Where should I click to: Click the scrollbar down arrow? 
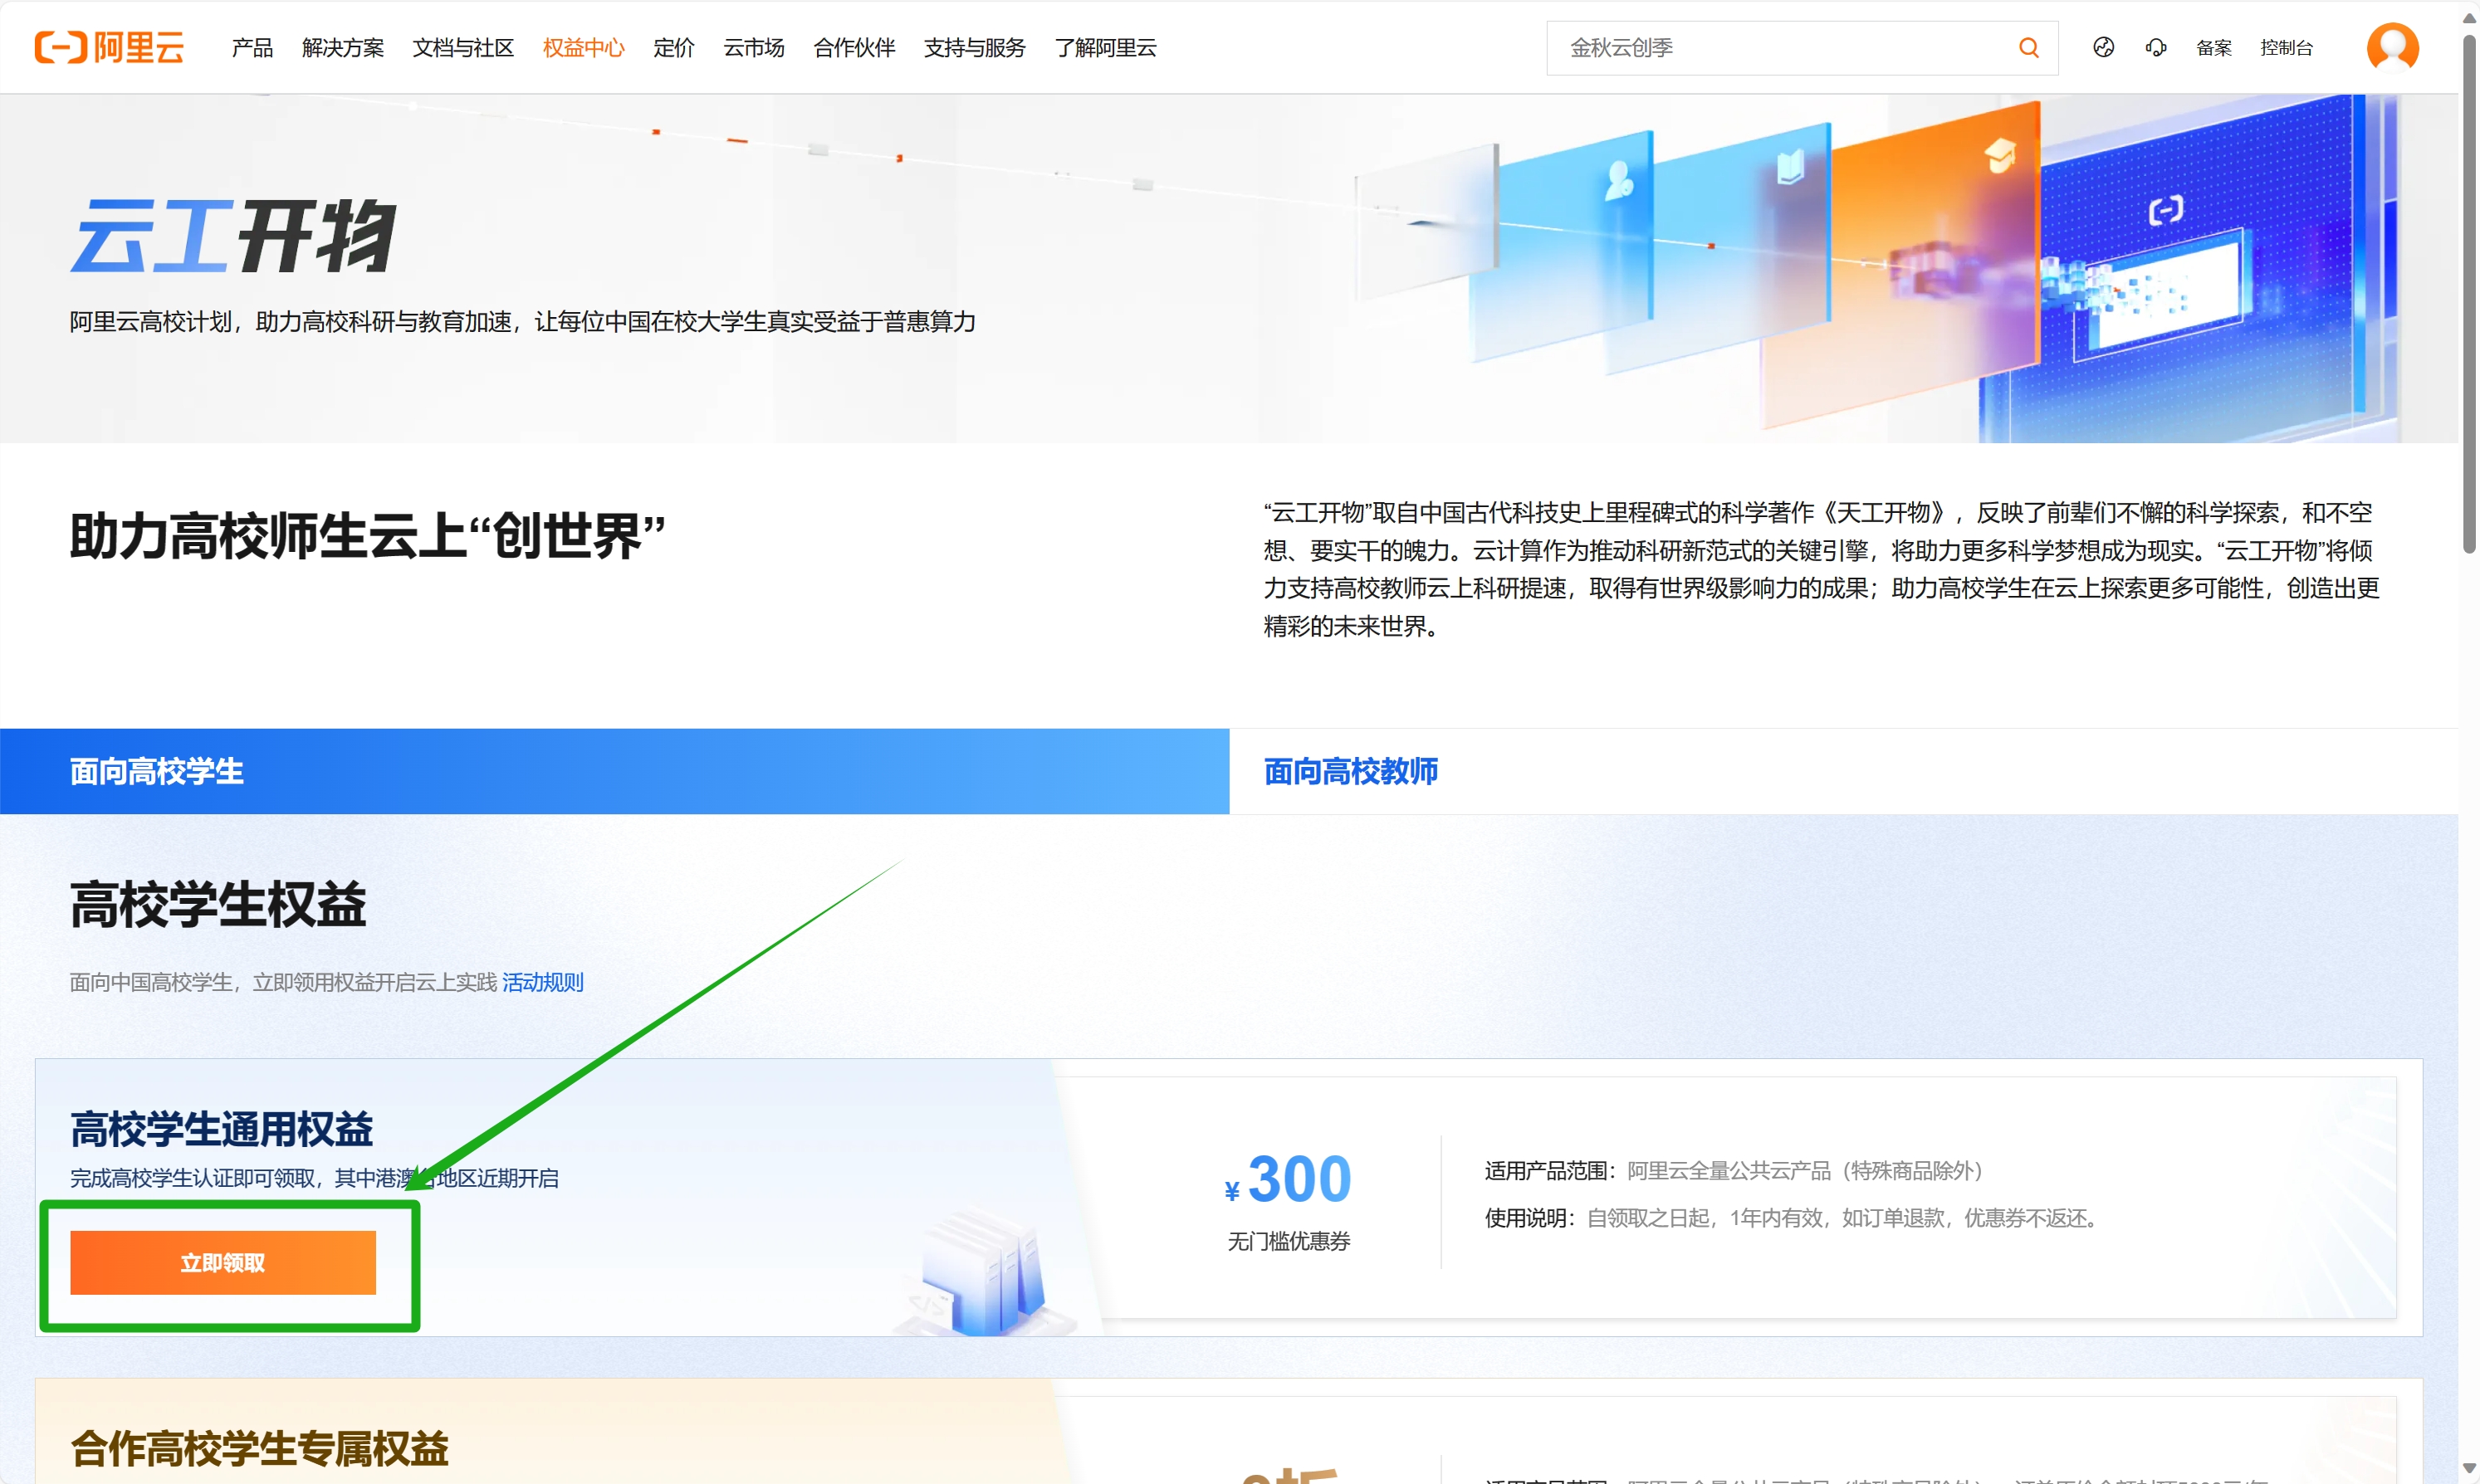(x=2469, y=1468)
